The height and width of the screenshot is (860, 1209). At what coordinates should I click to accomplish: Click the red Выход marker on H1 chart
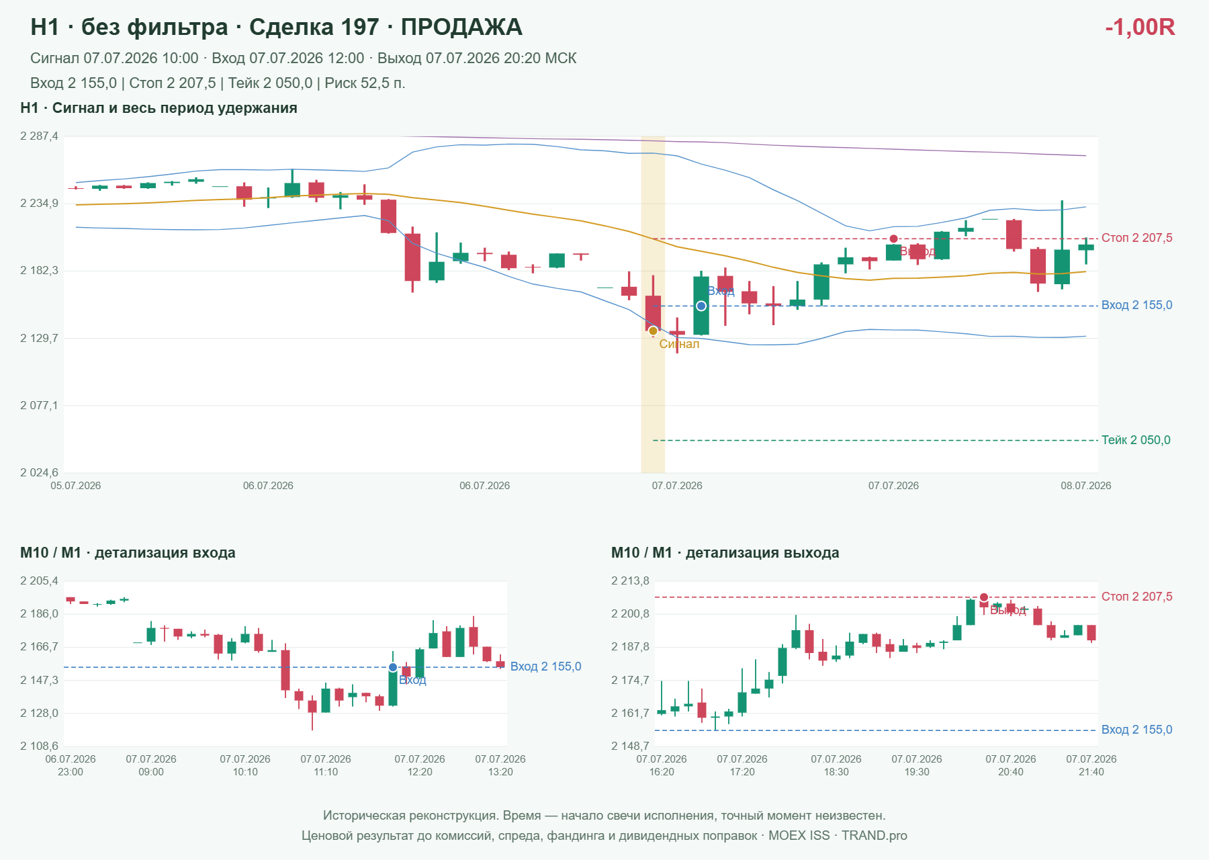coord(893,239)
